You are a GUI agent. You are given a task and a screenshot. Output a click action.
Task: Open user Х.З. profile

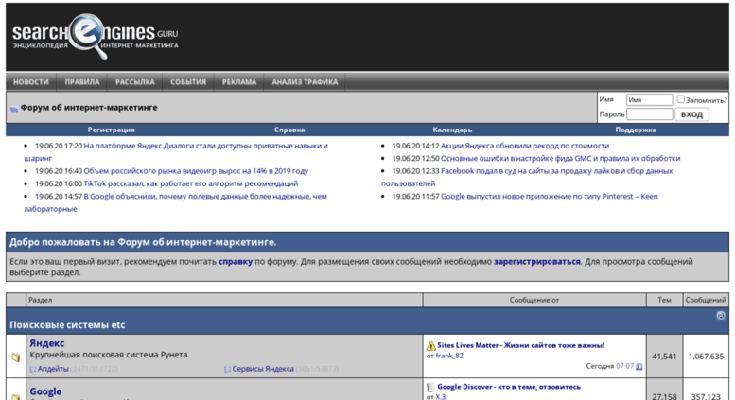[441, 397]
